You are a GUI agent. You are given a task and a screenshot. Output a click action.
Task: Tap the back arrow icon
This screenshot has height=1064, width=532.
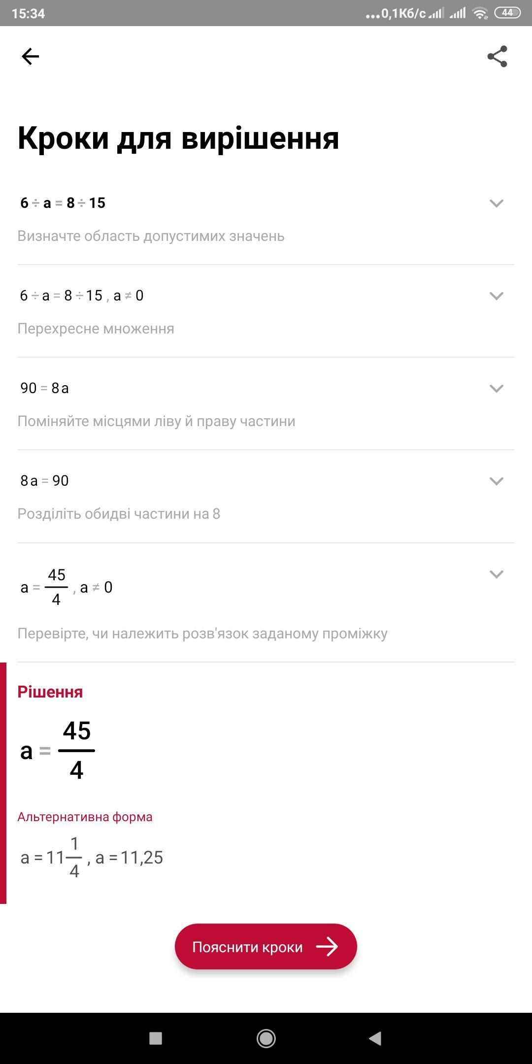click(x=31, y=57)
